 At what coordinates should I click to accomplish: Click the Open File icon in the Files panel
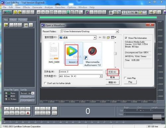click(6, 25)
